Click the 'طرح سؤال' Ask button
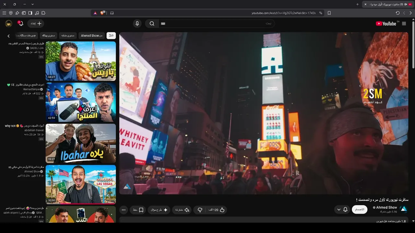415x233 pixels. coord(159,210)
